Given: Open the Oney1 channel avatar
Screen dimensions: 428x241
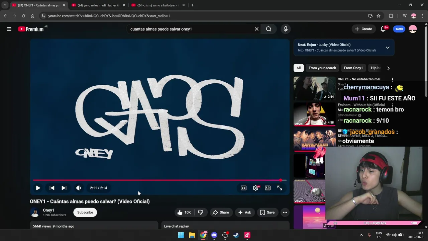Looking at the screenshot, I should 35,213.
